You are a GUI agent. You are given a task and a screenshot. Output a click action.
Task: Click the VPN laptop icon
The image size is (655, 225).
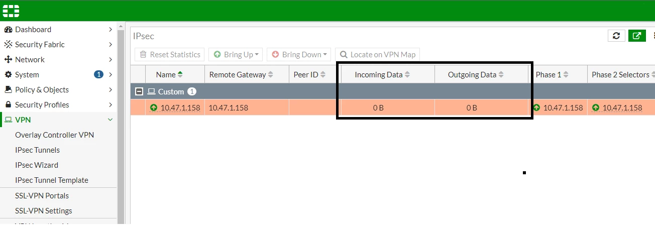point(8,120)
